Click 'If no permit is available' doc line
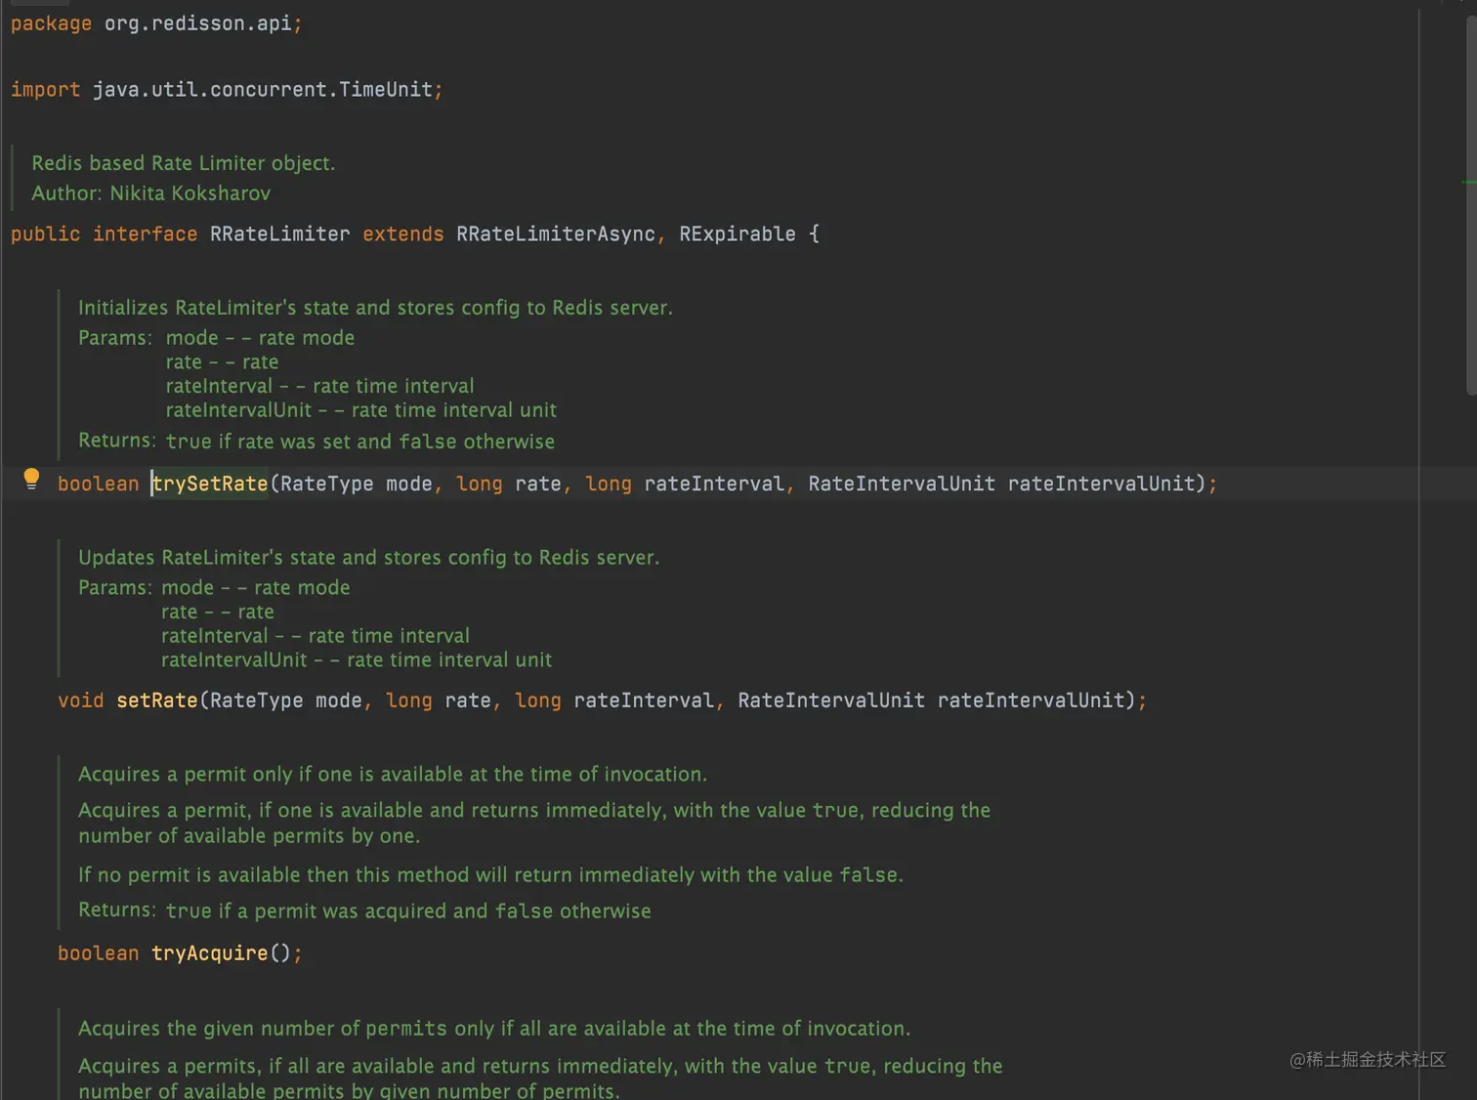 (x=490, y=875)
